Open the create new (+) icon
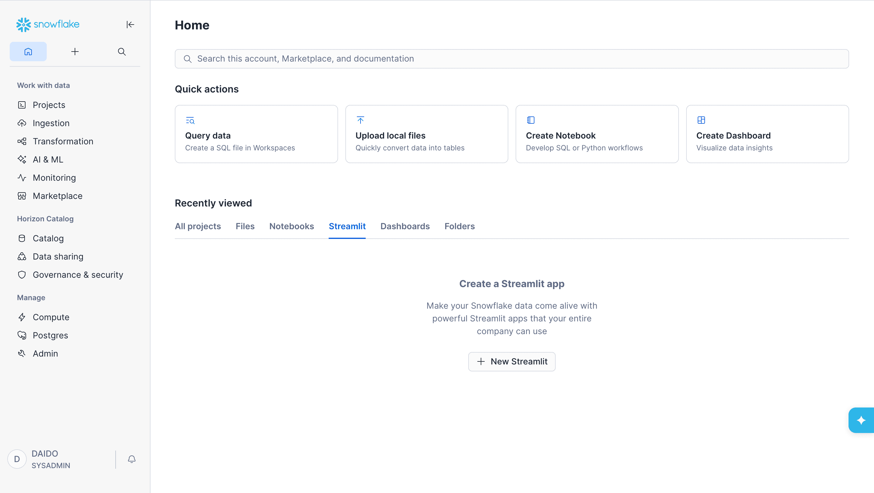 point(75,52)
